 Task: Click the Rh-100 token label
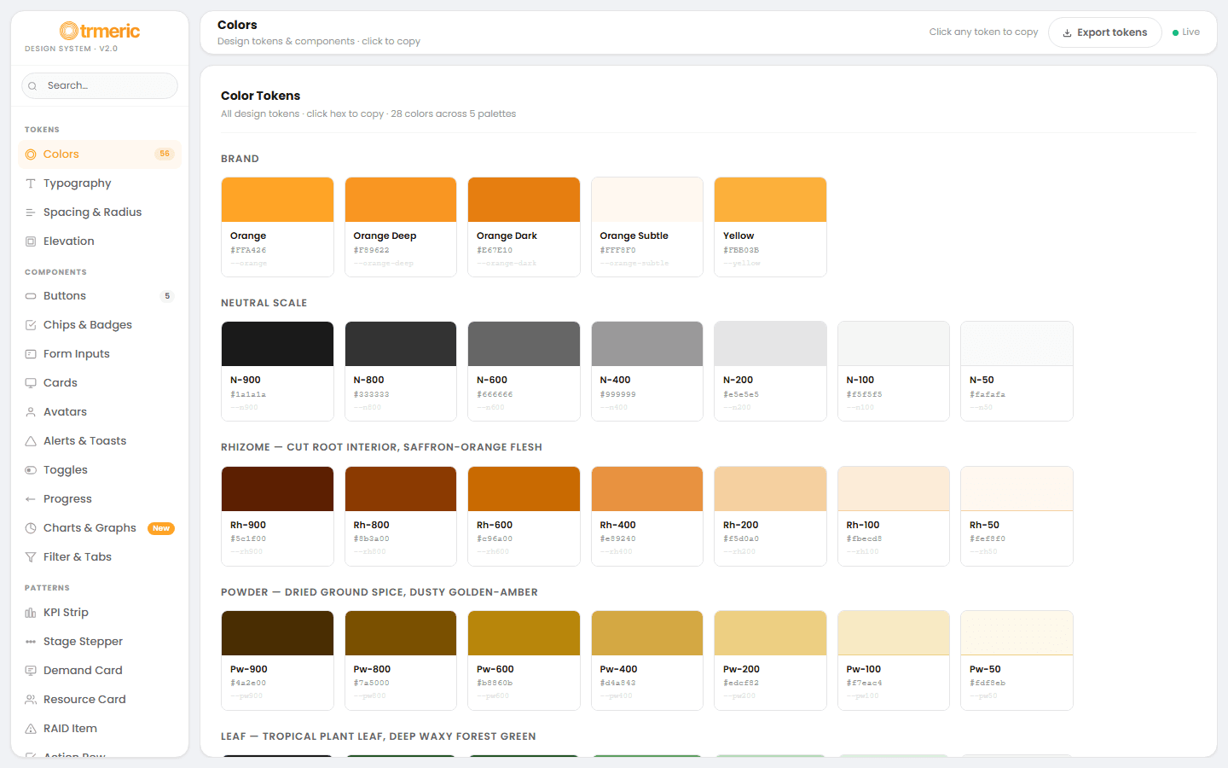pyautogui.click(x=863, y=525)
